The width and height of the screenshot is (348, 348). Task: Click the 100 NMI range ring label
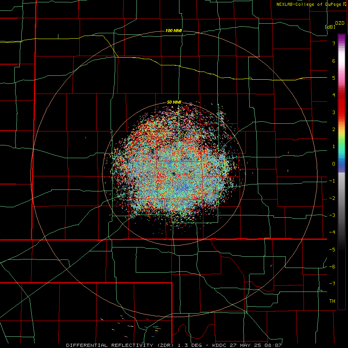click(174, 31)
